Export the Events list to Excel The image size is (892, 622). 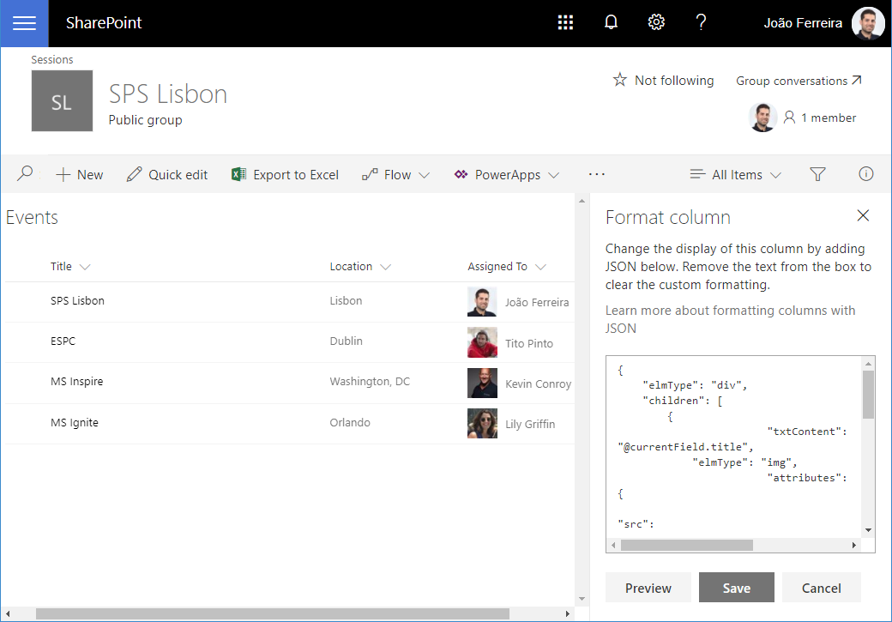[x=284, y=174]
